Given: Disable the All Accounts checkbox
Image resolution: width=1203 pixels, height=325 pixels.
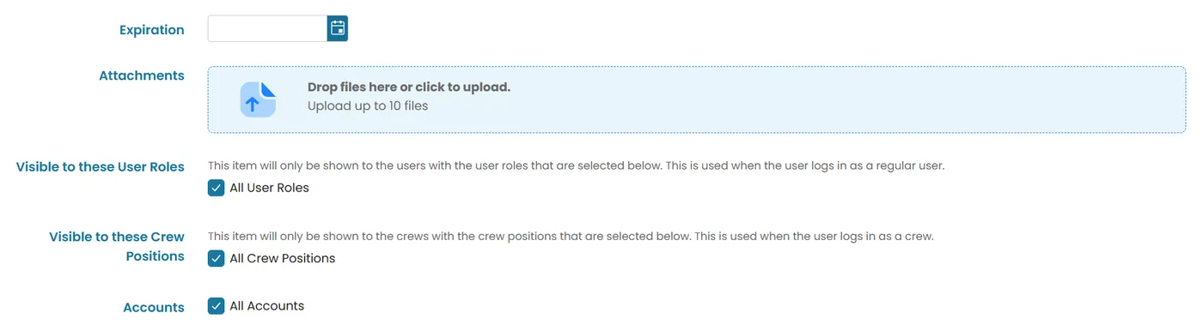Looking at the screenshot, I should (x=217, y=305).
